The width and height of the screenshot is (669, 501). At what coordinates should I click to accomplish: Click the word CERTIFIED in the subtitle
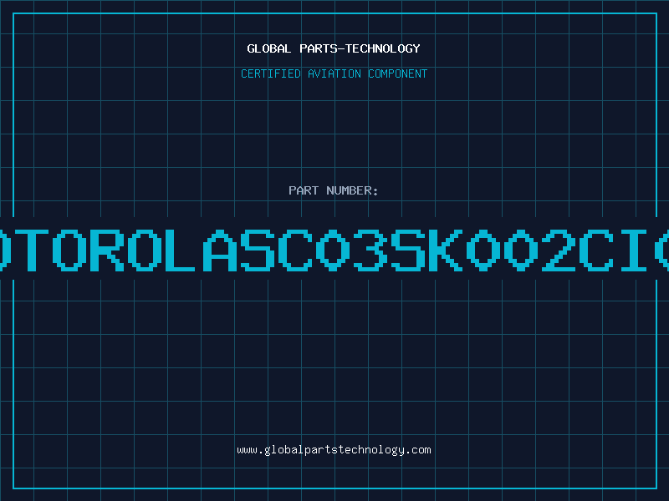[x=271, y=73]
